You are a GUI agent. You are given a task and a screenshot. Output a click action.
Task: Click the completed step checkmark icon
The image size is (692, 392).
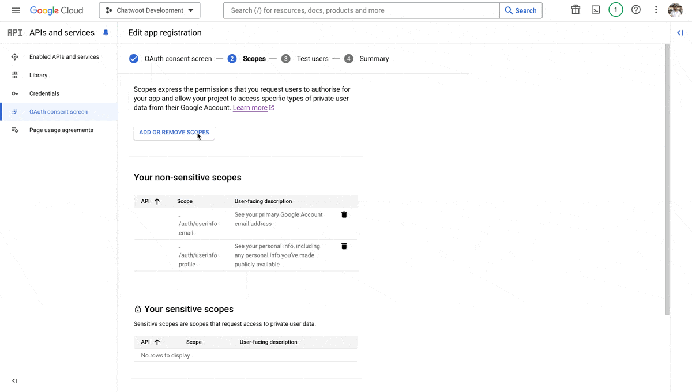(x=134, y=59)
